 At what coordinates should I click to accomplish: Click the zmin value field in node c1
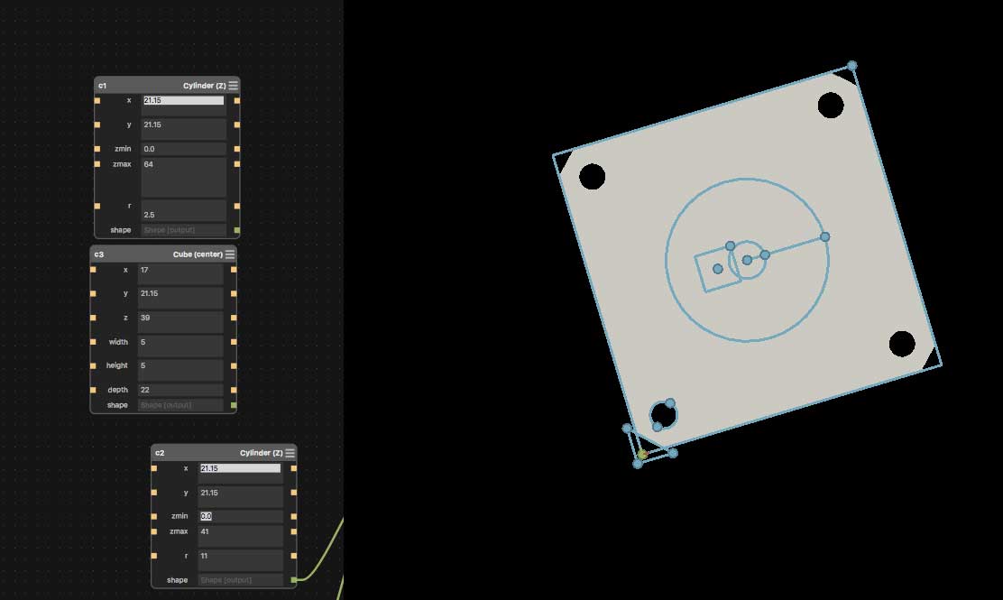pos(184,148)
